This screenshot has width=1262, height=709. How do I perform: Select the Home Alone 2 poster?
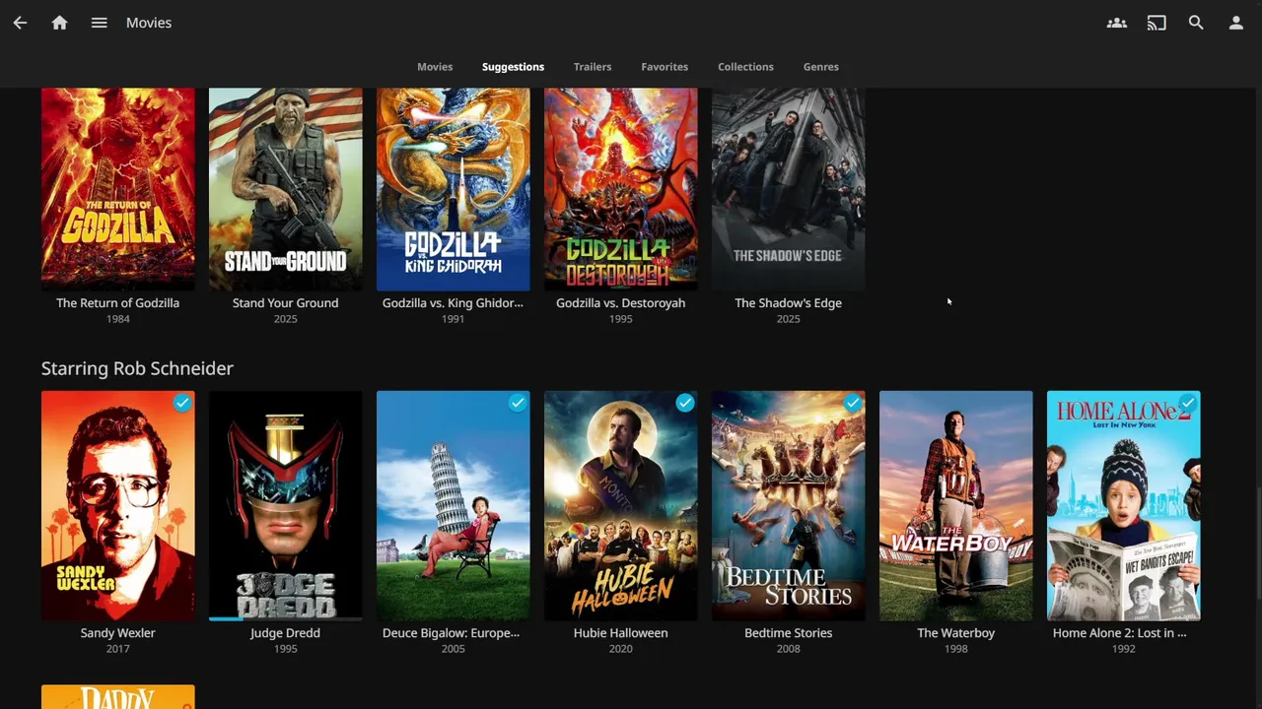(x=1123, y=506)
